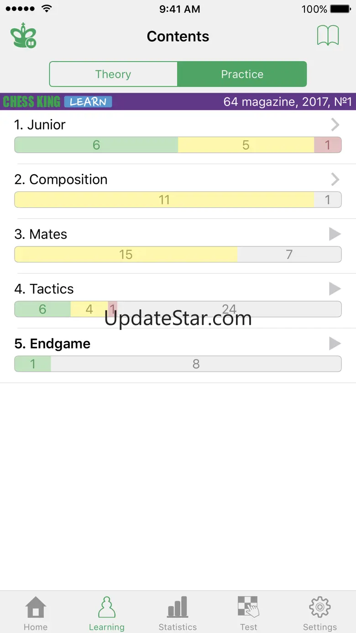Open the Settings gear icon

[319, 607]
